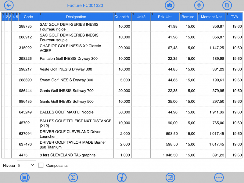Tap the camera icon in header
The image size is (244, 183).
click(x=170, y=5)
